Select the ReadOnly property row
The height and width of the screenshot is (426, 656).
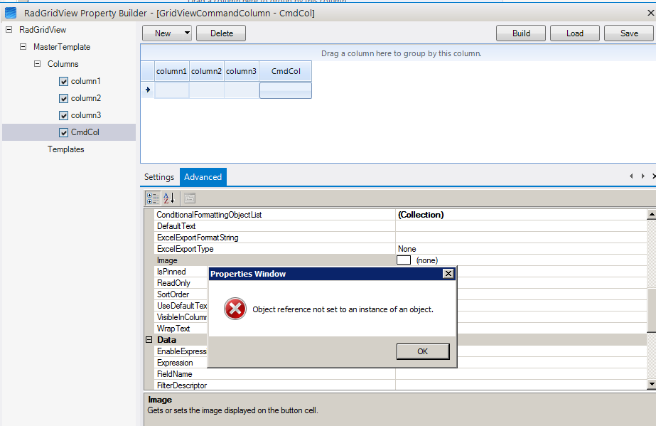click(181, 283)
